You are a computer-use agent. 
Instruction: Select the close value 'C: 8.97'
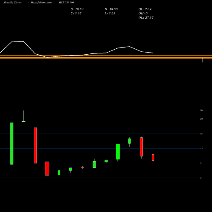point(76,14)
